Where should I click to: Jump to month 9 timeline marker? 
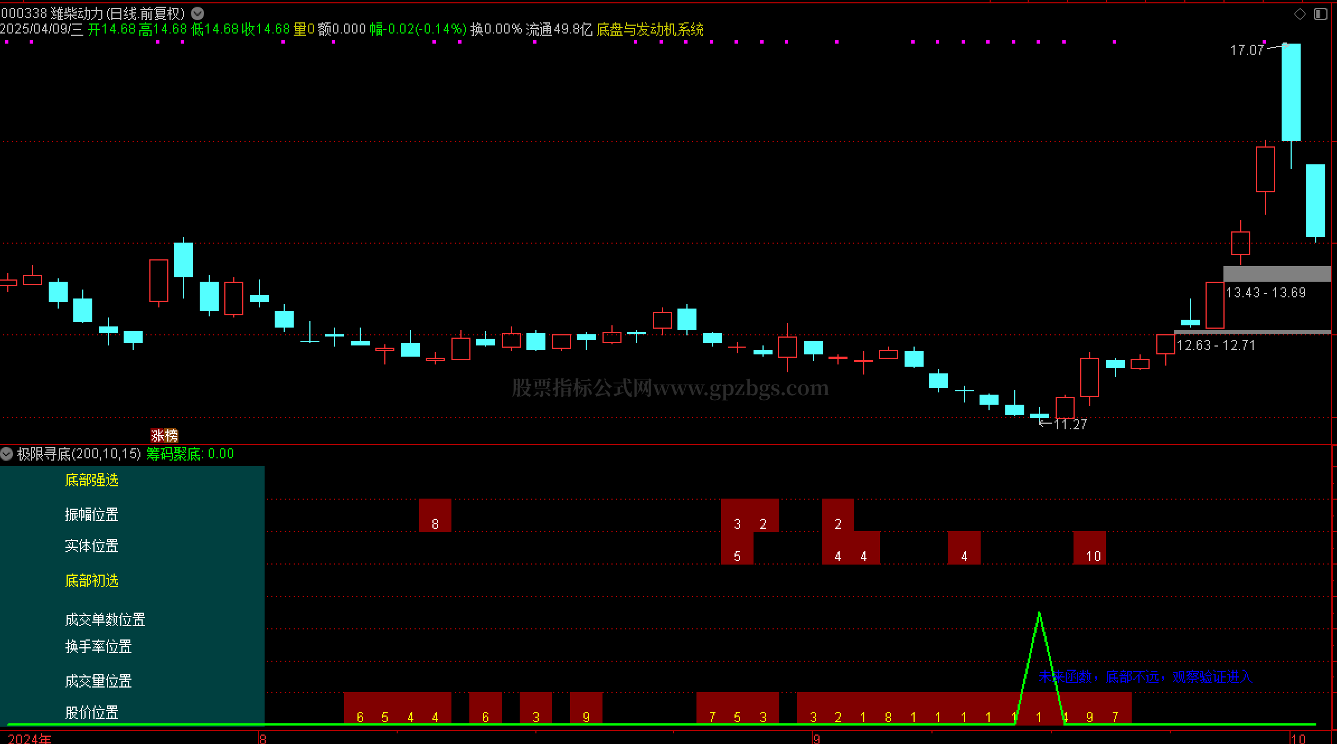click(x=816, y=738)
